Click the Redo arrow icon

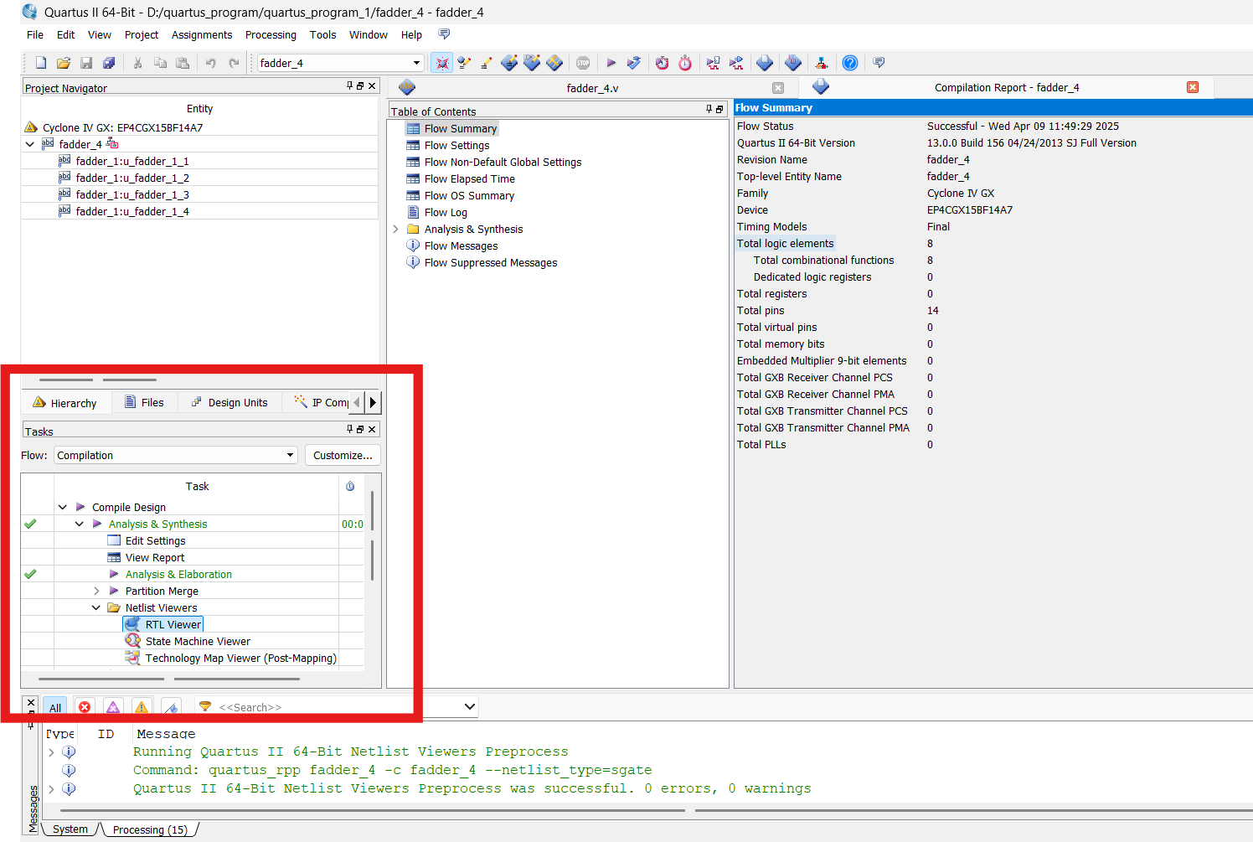point(234,63)
